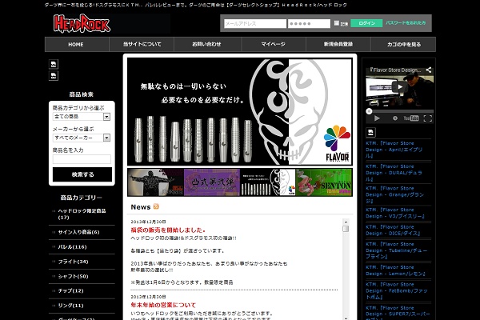
Task: Click the watch later clock icon
Action: pyautogui.click(x=396, y=118)
